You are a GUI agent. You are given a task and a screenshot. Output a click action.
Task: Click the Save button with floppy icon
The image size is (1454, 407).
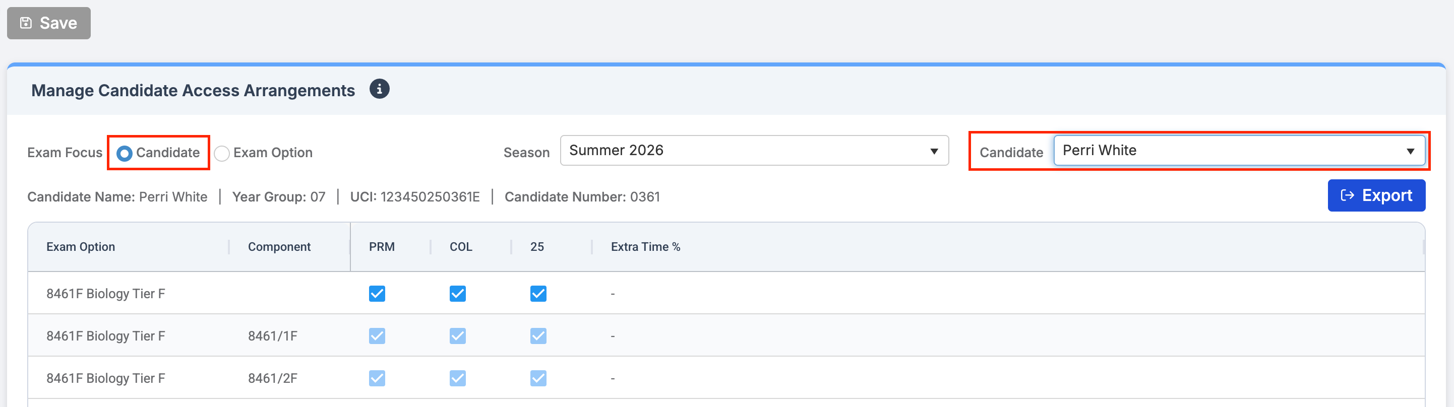coord(48,23)
